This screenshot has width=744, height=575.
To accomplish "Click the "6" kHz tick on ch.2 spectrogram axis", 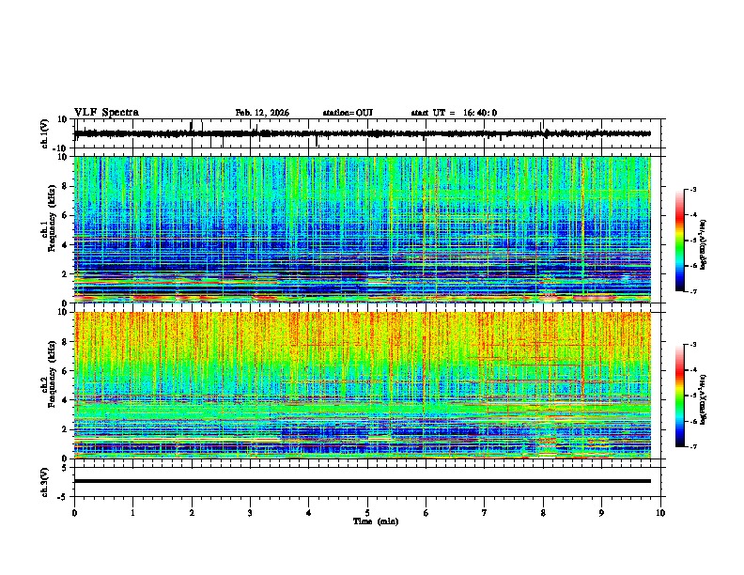I will [x=66, y=371].
